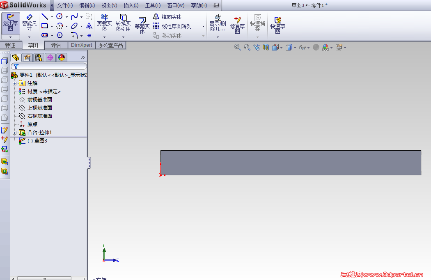Open dropdown arrow next to Spline tool
Screen dimensions: 431x280
[x=81, y=17]
